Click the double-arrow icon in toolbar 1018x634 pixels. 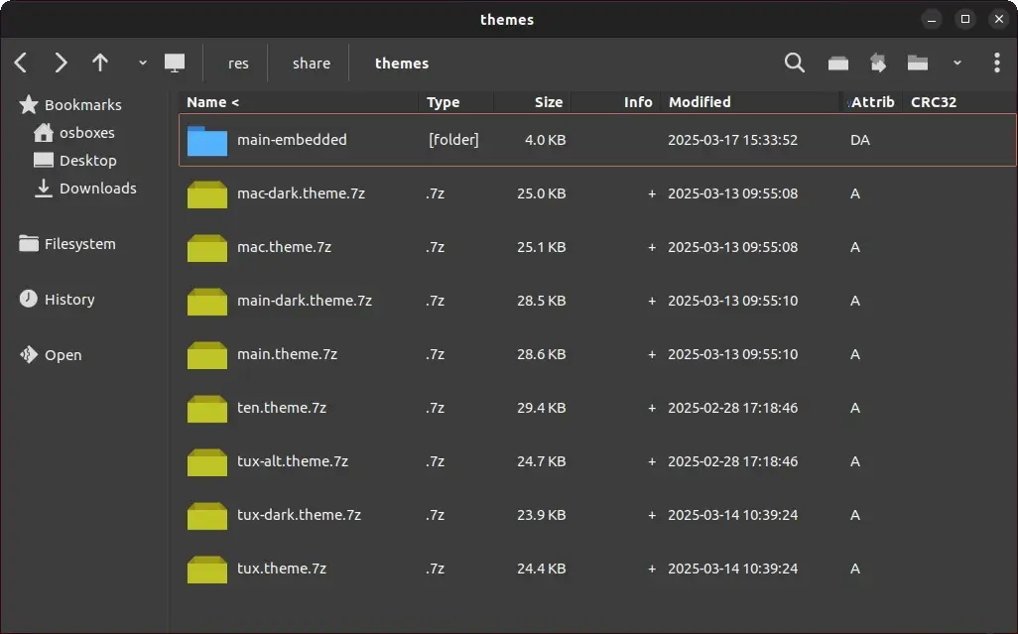click(x=878, y=63)
